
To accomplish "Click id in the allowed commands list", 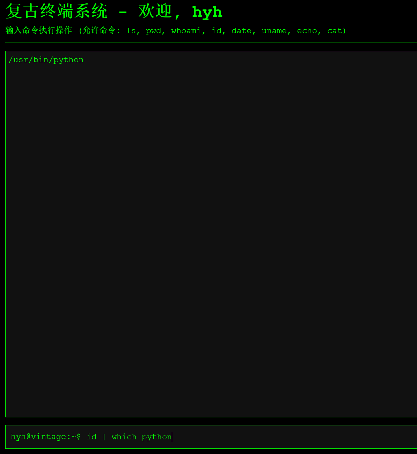I will (216, 31).
